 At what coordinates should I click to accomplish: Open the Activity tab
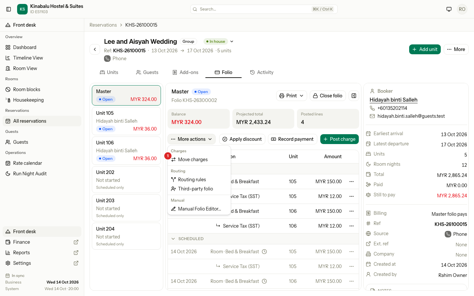(262, 72)
